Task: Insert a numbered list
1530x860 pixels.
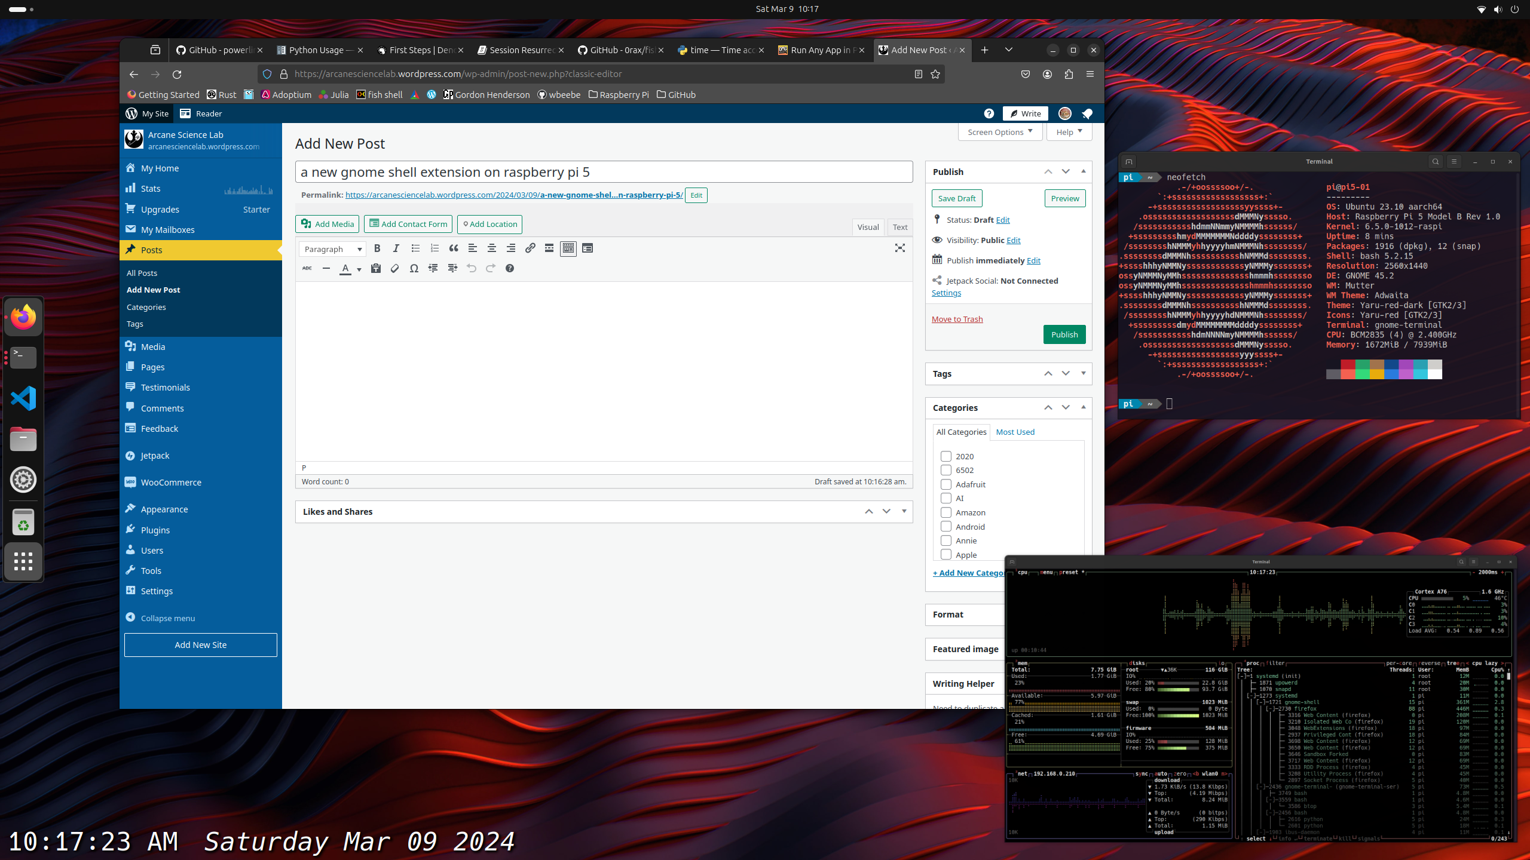Action: 434,248
